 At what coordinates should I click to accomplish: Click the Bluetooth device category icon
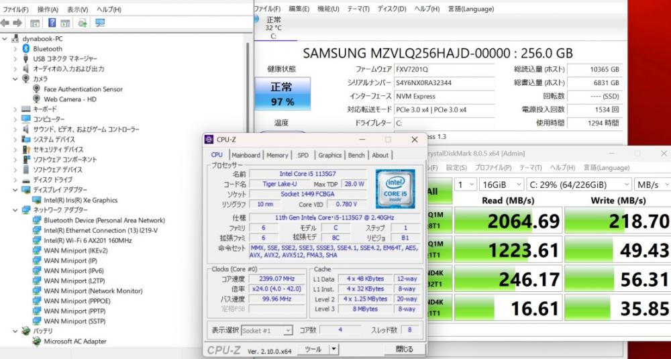tap(25, 49)
